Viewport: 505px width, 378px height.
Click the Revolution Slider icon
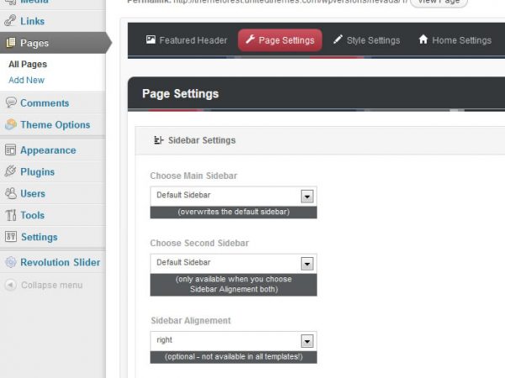[11, 262]
